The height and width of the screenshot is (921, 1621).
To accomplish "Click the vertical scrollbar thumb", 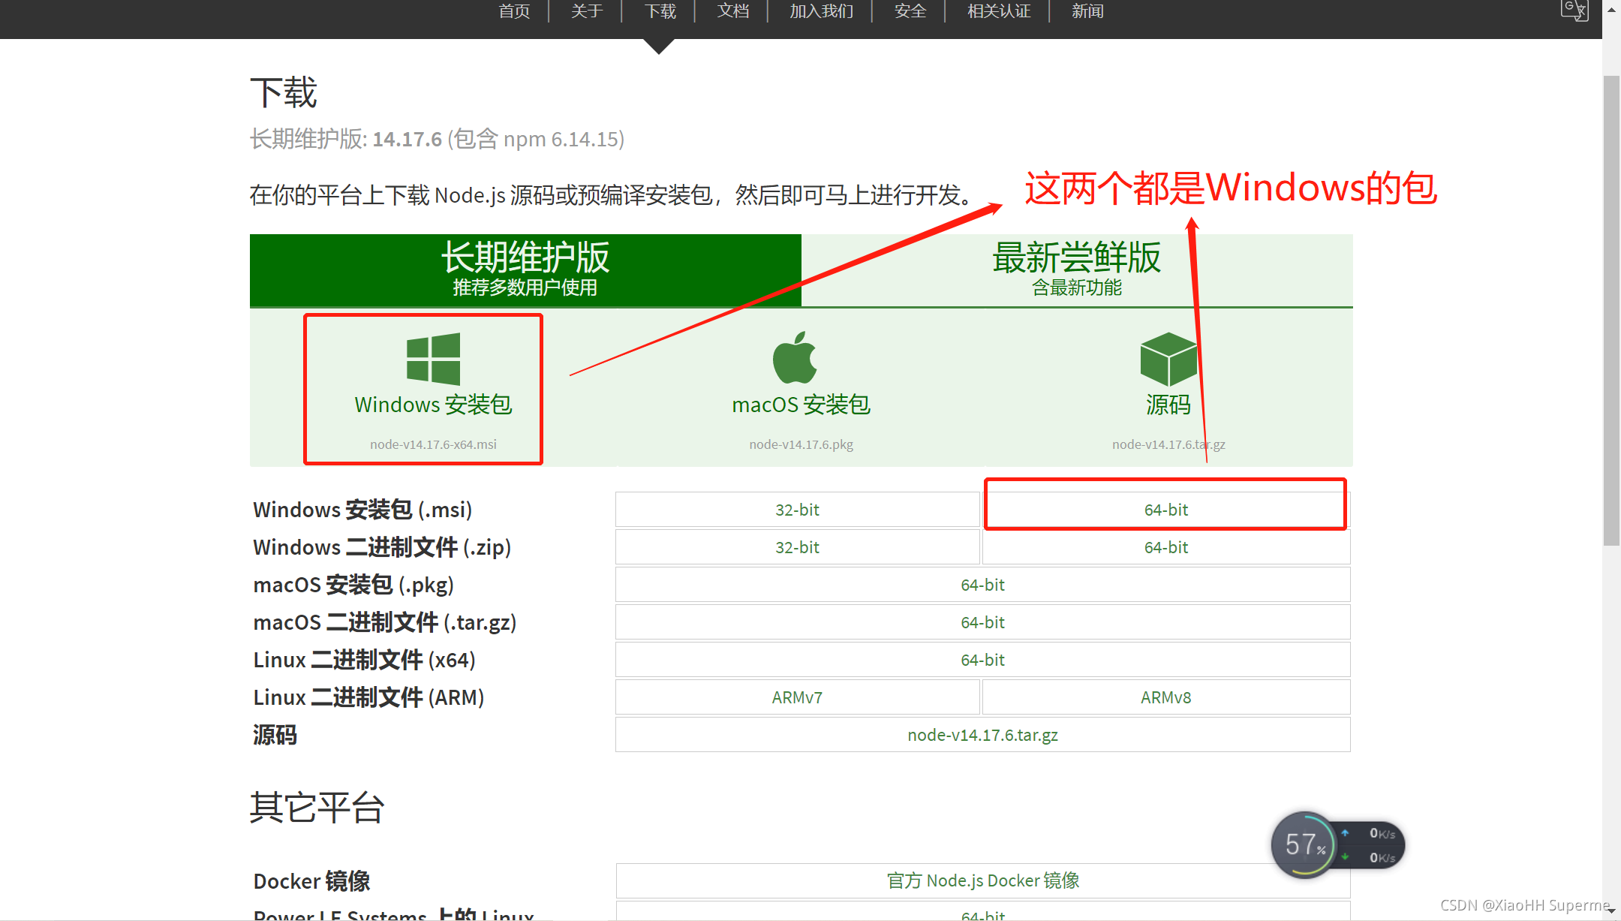I will tap(1611, 310).
